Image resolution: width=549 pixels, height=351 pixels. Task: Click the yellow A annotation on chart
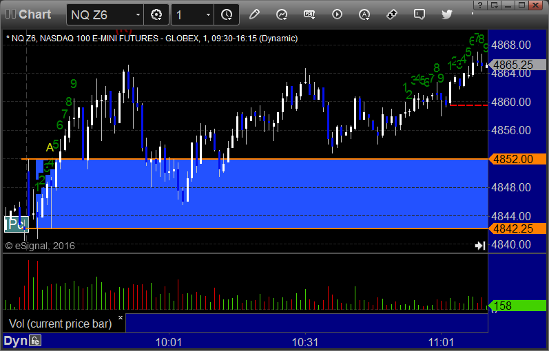point(50,147)
